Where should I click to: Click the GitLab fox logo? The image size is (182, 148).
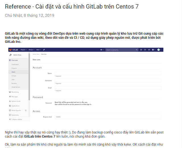(10, 50)
